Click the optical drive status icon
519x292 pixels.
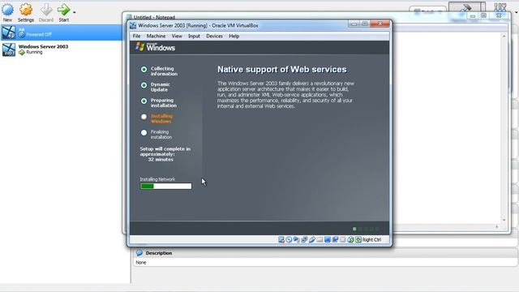coord(289,239)
